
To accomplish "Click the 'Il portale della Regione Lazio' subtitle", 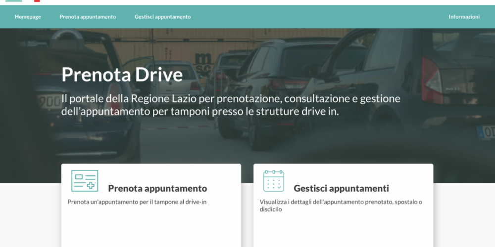I will (x=231, y=105).
